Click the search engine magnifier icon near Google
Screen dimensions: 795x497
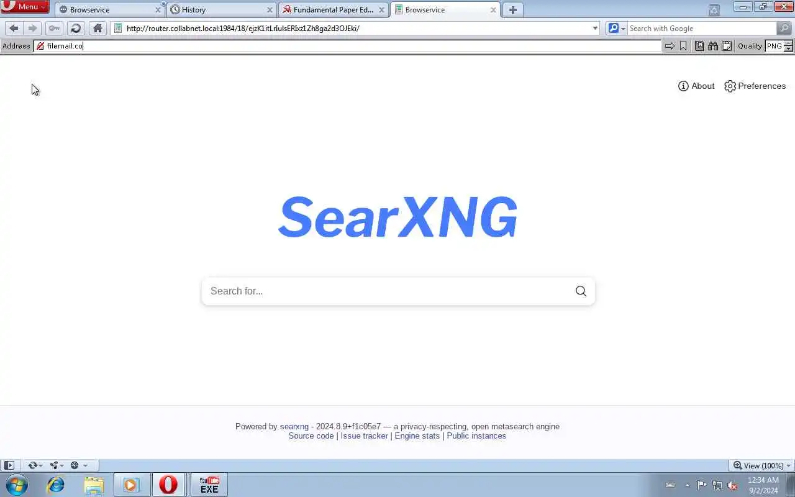click(614, 28)
